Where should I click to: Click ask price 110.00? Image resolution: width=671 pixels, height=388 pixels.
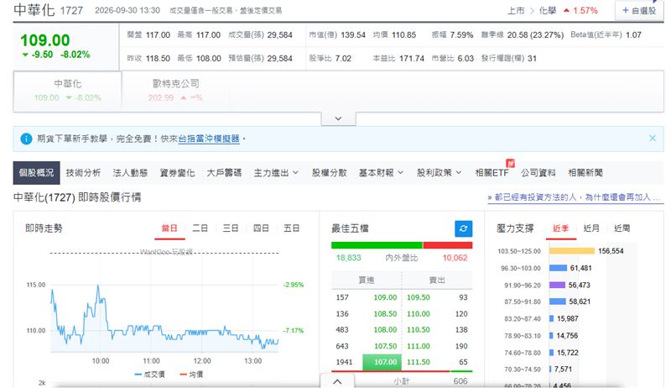coord(418,313)
